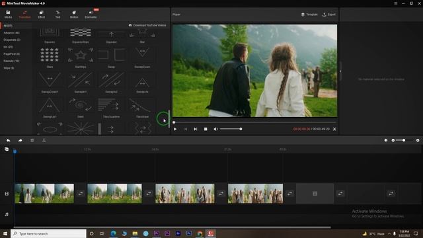Choose the ellipse-shaped transition thumbnail
Viewport: 423px width, 238px height.
pyautogui.click(x=50, y=129)
